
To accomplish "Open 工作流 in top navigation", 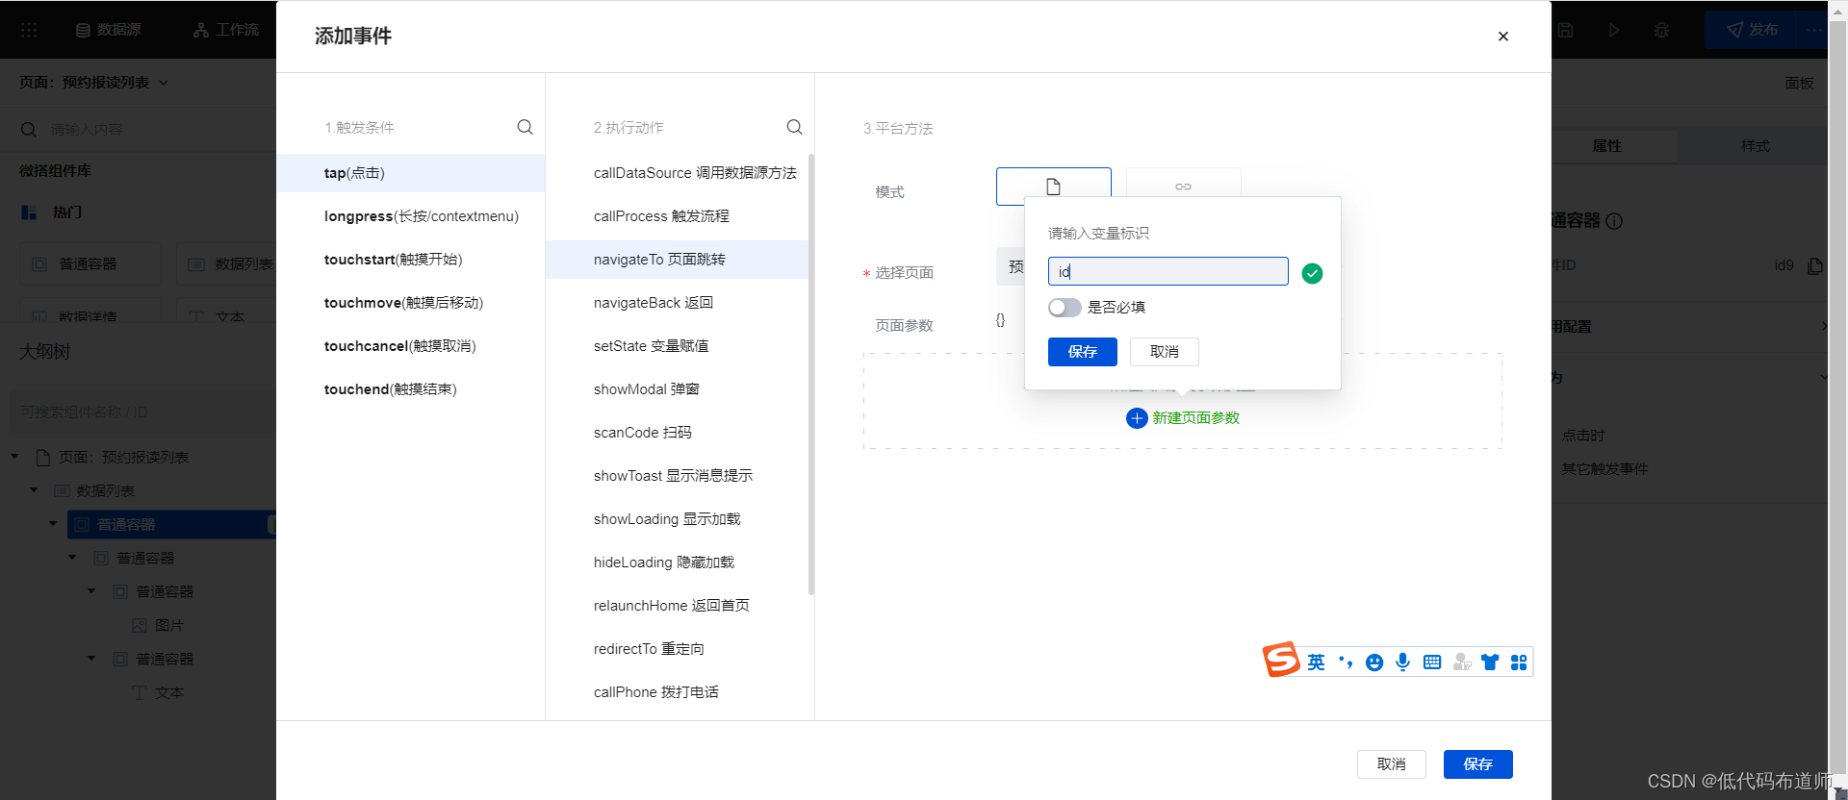I will [x=226, y=30].
